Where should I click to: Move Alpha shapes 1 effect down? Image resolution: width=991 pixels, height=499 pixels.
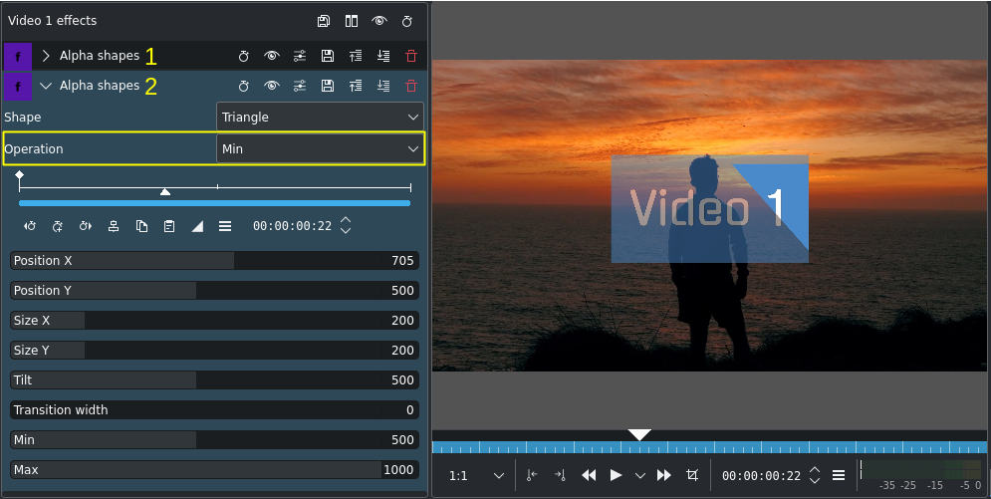click(383, 56)
